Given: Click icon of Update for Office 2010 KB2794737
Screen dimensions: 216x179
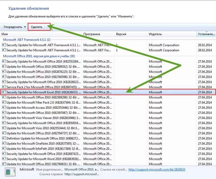Looking at the screenshot, I should (x=4, y=133).
